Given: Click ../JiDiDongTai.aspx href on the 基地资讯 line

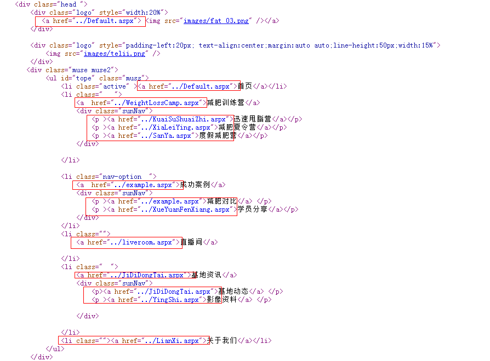Looking at the screenshot, I should pyautogui.click(x=147, y=275).
